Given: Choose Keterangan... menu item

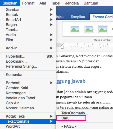Looking at the screenshot, I should click(28, 93).
